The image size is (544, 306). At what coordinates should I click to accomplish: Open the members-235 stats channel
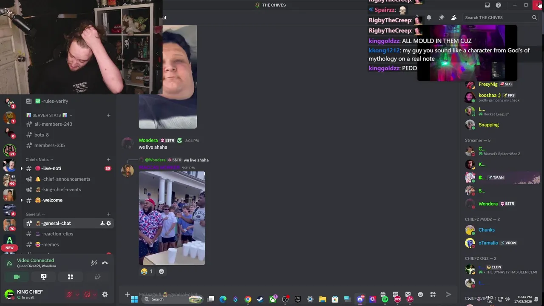[68, 145]
